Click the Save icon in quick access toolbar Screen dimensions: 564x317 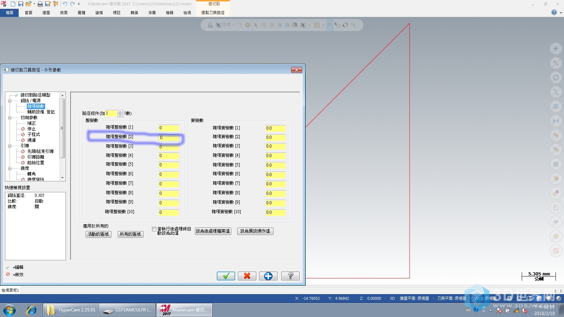click(x=20, y=4)
